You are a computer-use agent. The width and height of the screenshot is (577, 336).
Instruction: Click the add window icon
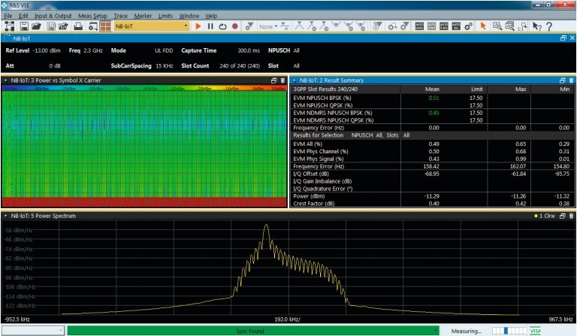[93, 26]
